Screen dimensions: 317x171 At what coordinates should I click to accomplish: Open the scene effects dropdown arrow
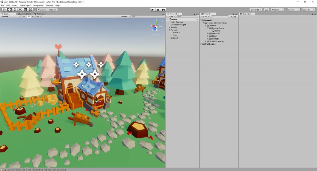(41, 17)
